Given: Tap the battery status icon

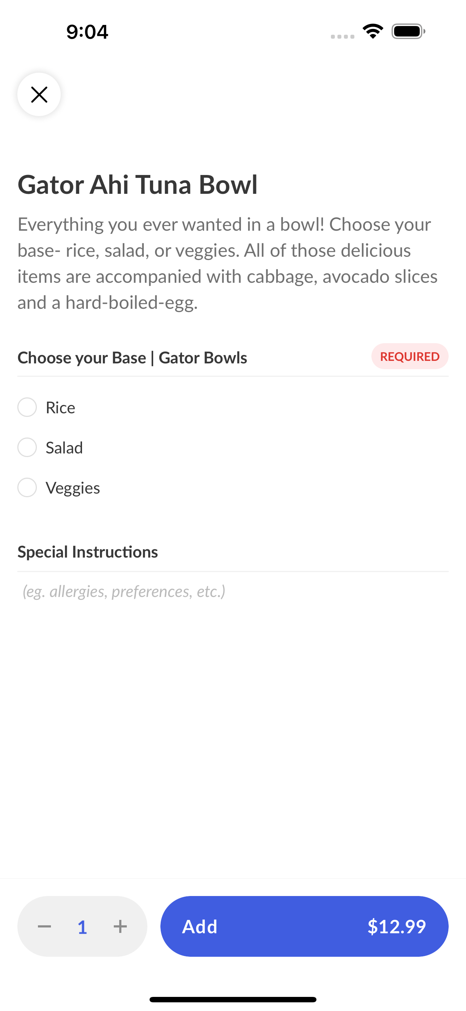Looking at the screenshot, I should [408, 31].
